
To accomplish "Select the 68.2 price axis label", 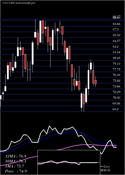I will coord(115,109).
